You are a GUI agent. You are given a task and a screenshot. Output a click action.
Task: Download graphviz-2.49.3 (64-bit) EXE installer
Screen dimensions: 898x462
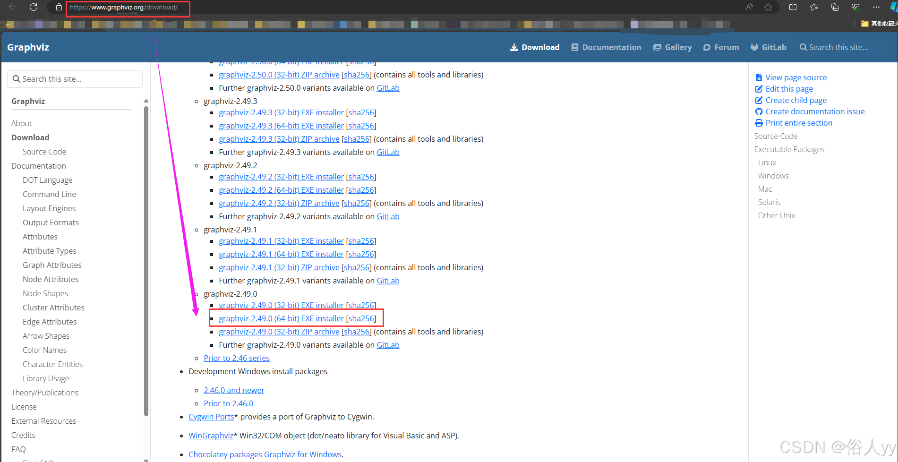281,126
